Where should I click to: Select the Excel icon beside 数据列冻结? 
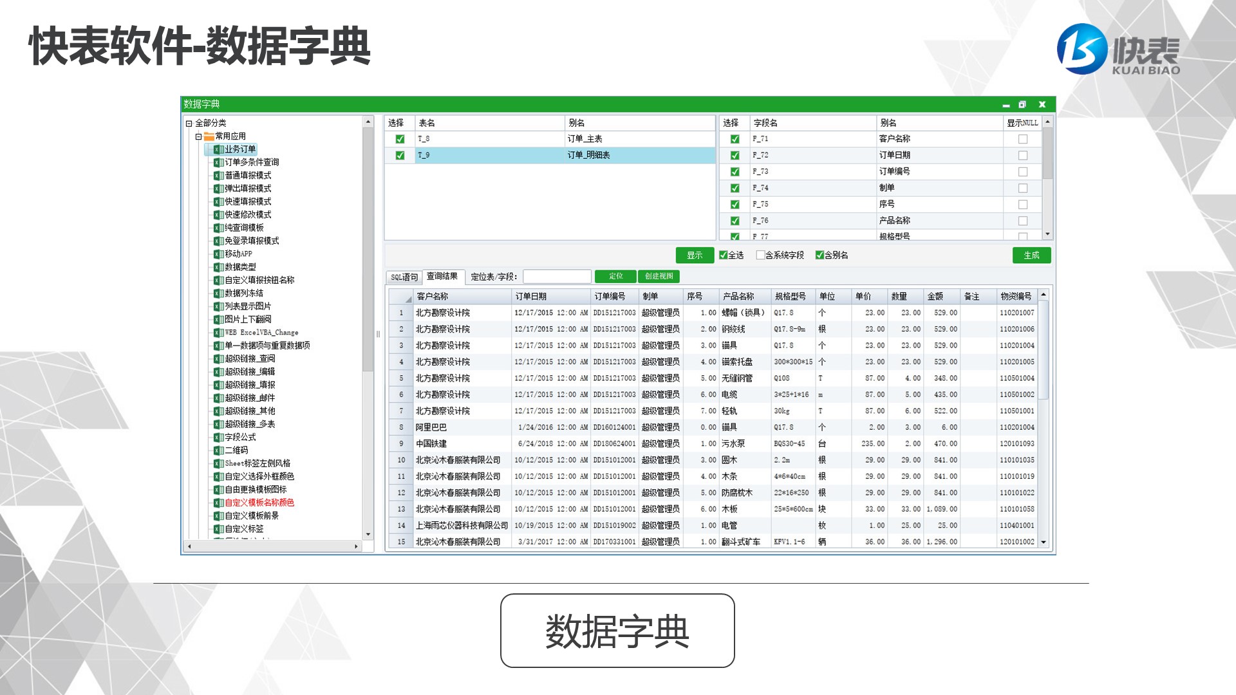[219, 293]
